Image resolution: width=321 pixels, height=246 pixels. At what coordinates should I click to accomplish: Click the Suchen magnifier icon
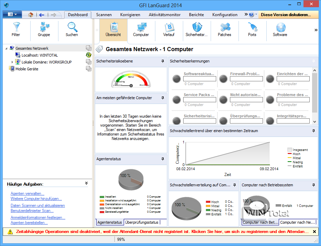click(x=72, y=27)
